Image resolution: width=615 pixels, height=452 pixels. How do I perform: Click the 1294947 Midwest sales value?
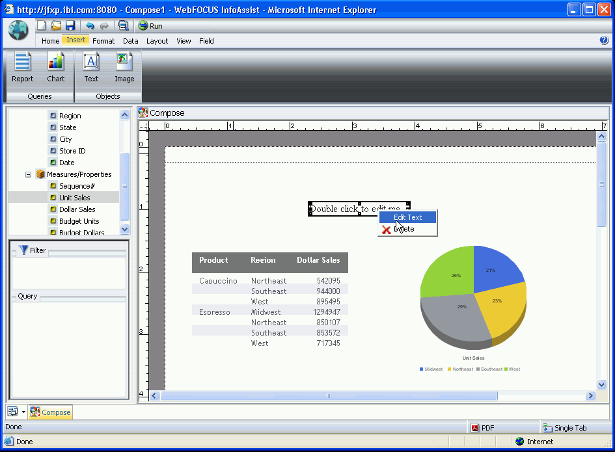(327, 312)
